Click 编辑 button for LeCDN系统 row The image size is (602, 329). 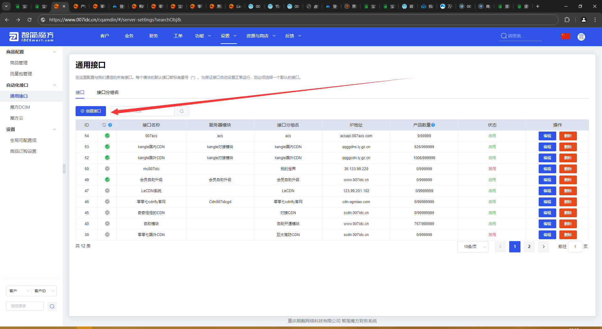pyautogui.click(x=547, y=191)
